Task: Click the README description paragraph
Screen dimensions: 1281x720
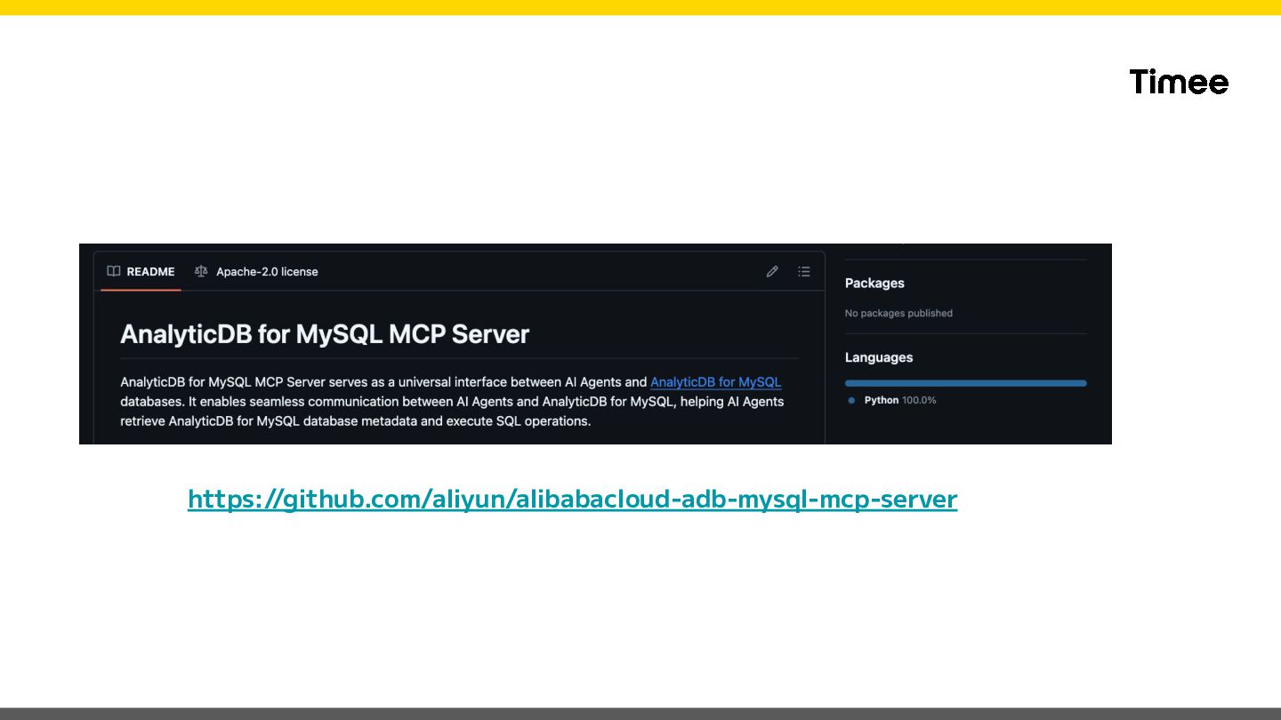Action: [x=452, y=402]
